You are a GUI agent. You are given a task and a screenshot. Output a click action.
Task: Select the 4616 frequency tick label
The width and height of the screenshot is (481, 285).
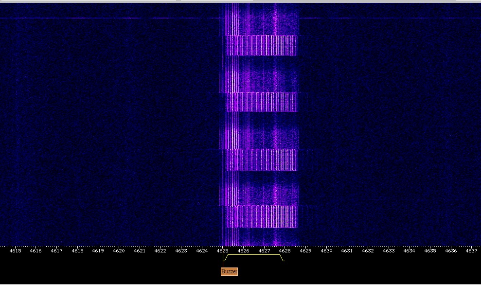[x=36, y=251]
